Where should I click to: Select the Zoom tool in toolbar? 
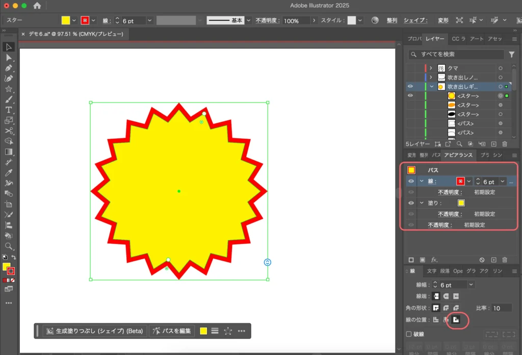pyautogui.click(x=9, y=246)
